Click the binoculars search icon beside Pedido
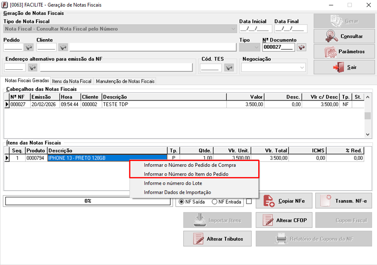 (29, 47)
